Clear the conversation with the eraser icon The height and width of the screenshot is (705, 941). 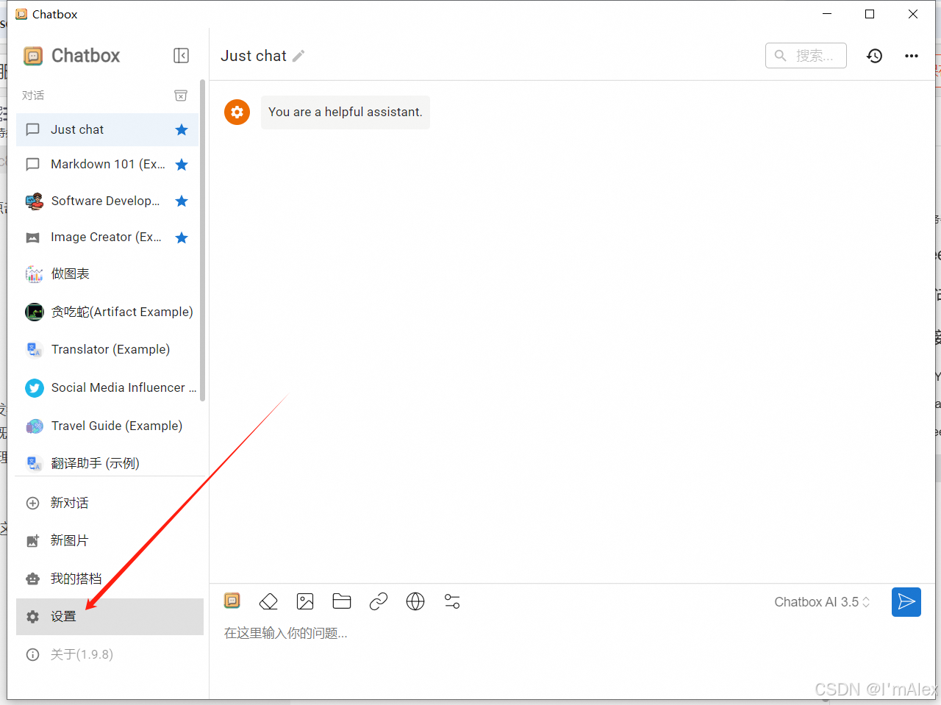click(268, 601)
